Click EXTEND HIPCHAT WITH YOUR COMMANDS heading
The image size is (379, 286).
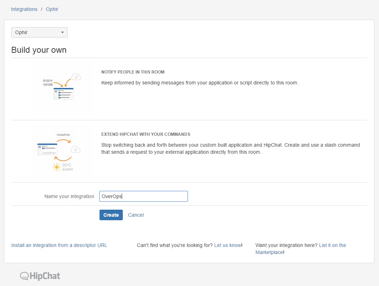pos(146,134)
